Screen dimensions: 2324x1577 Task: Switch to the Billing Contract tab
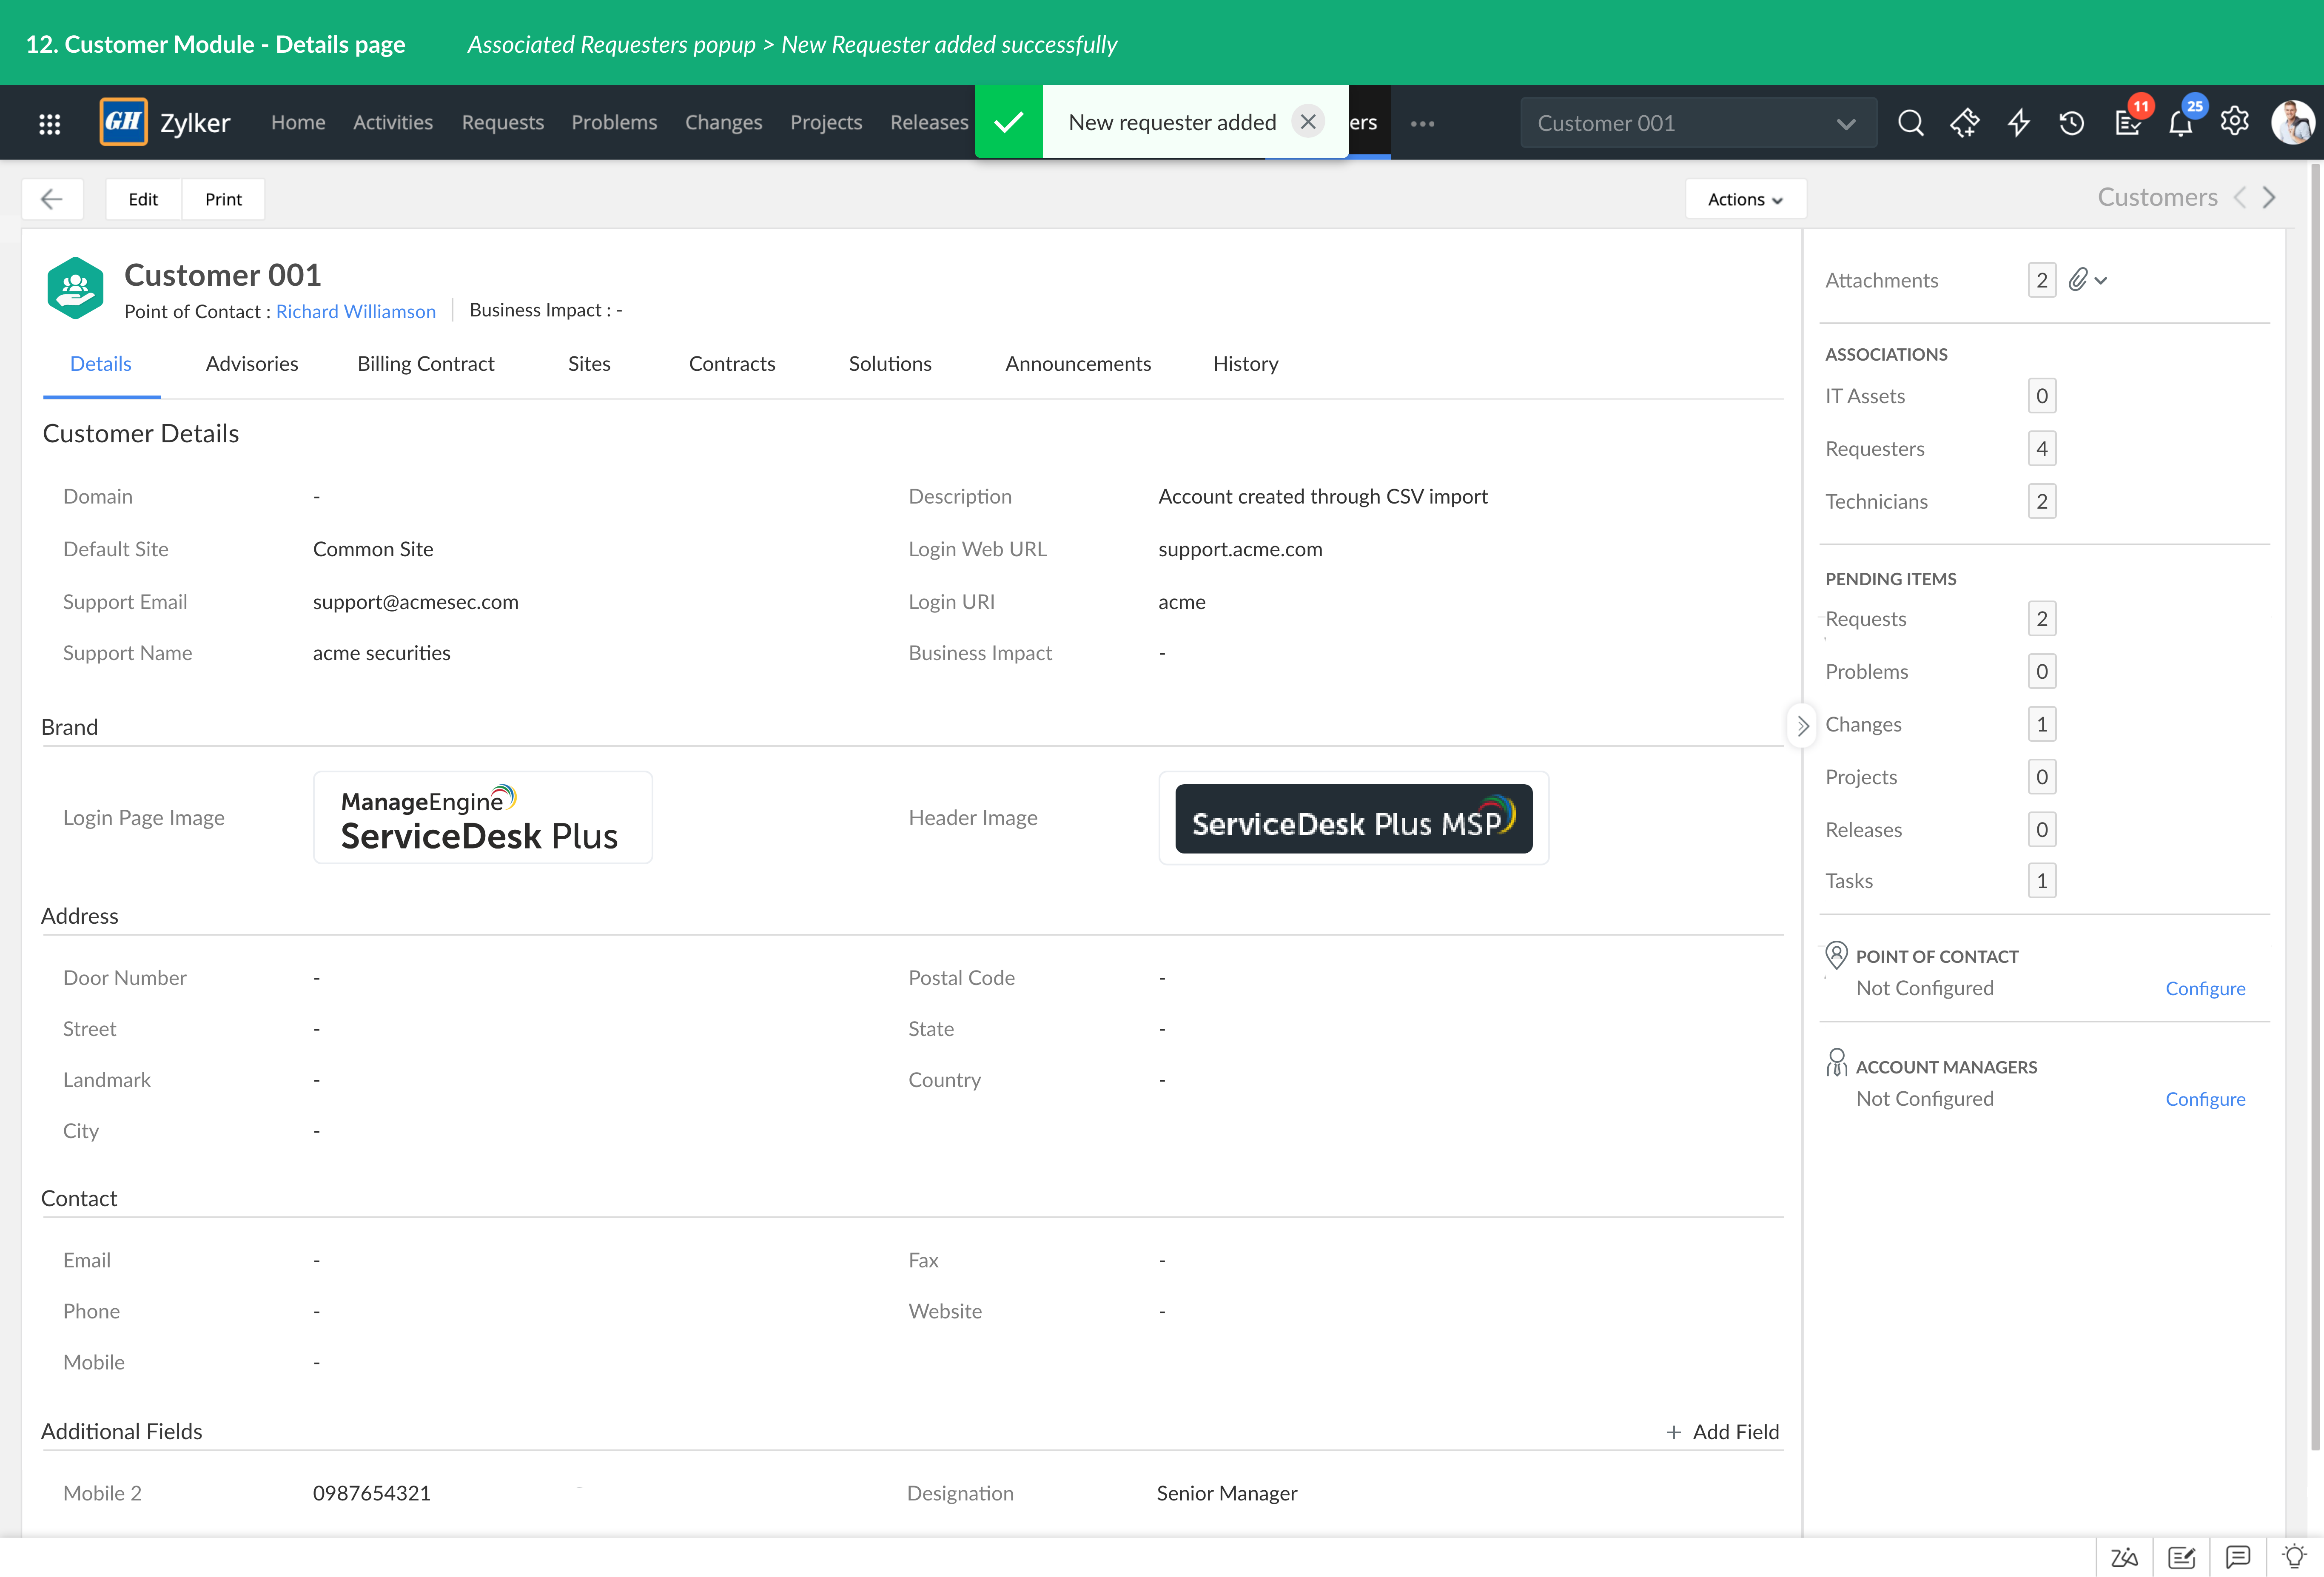tap(426, 364)
